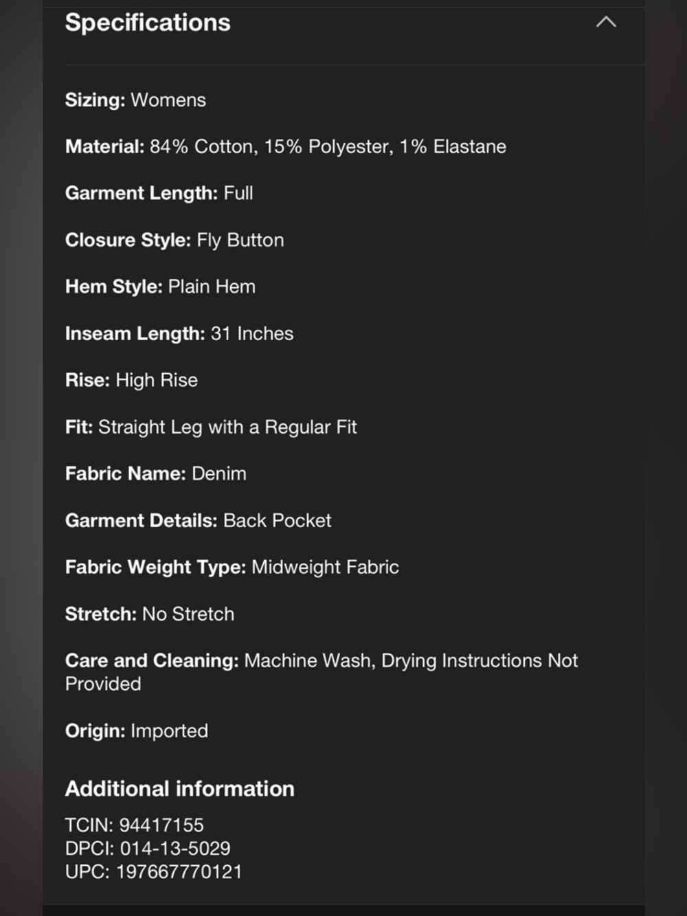Click the Closure Style: Fly Button row
This screenshot has height=916, width=687.
(x=174, y=241)
